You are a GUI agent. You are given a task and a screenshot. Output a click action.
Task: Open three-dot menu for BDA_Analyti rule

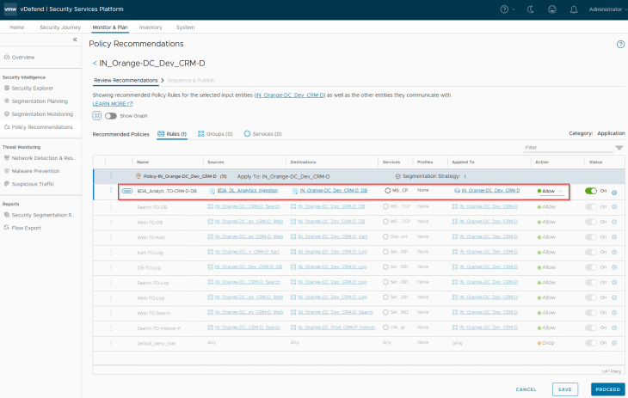[x=111, y=191]
